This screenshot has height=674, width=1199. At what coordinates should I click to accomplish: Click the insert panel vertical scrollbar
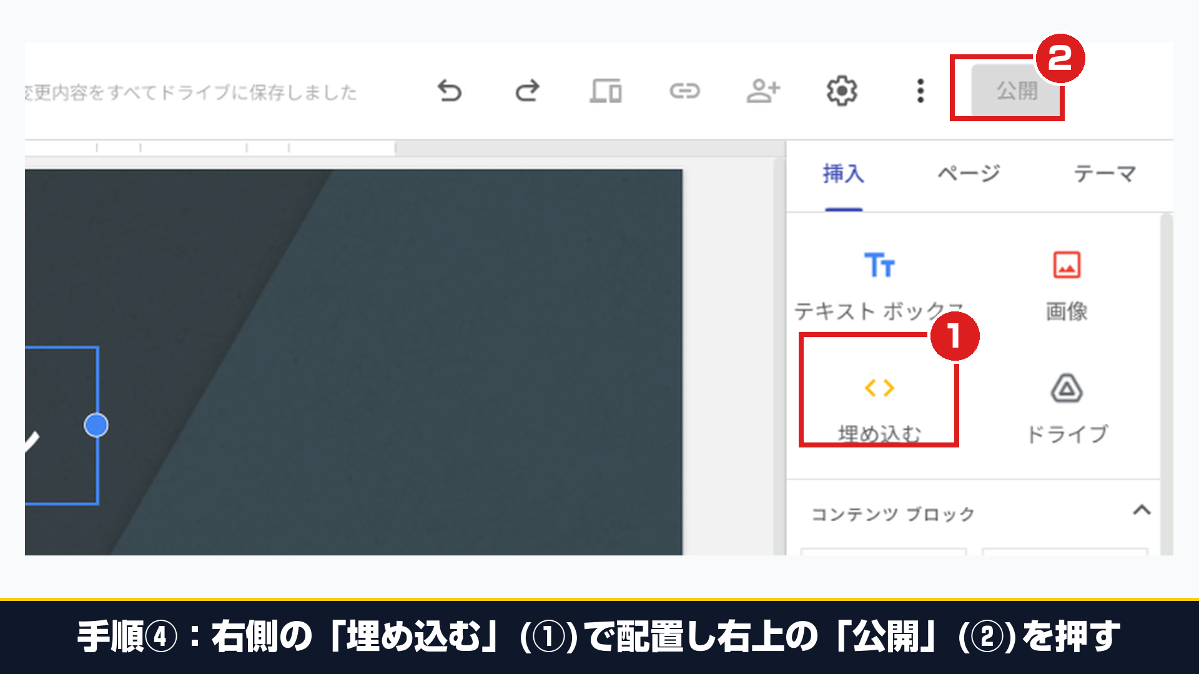click(1167, 384)
